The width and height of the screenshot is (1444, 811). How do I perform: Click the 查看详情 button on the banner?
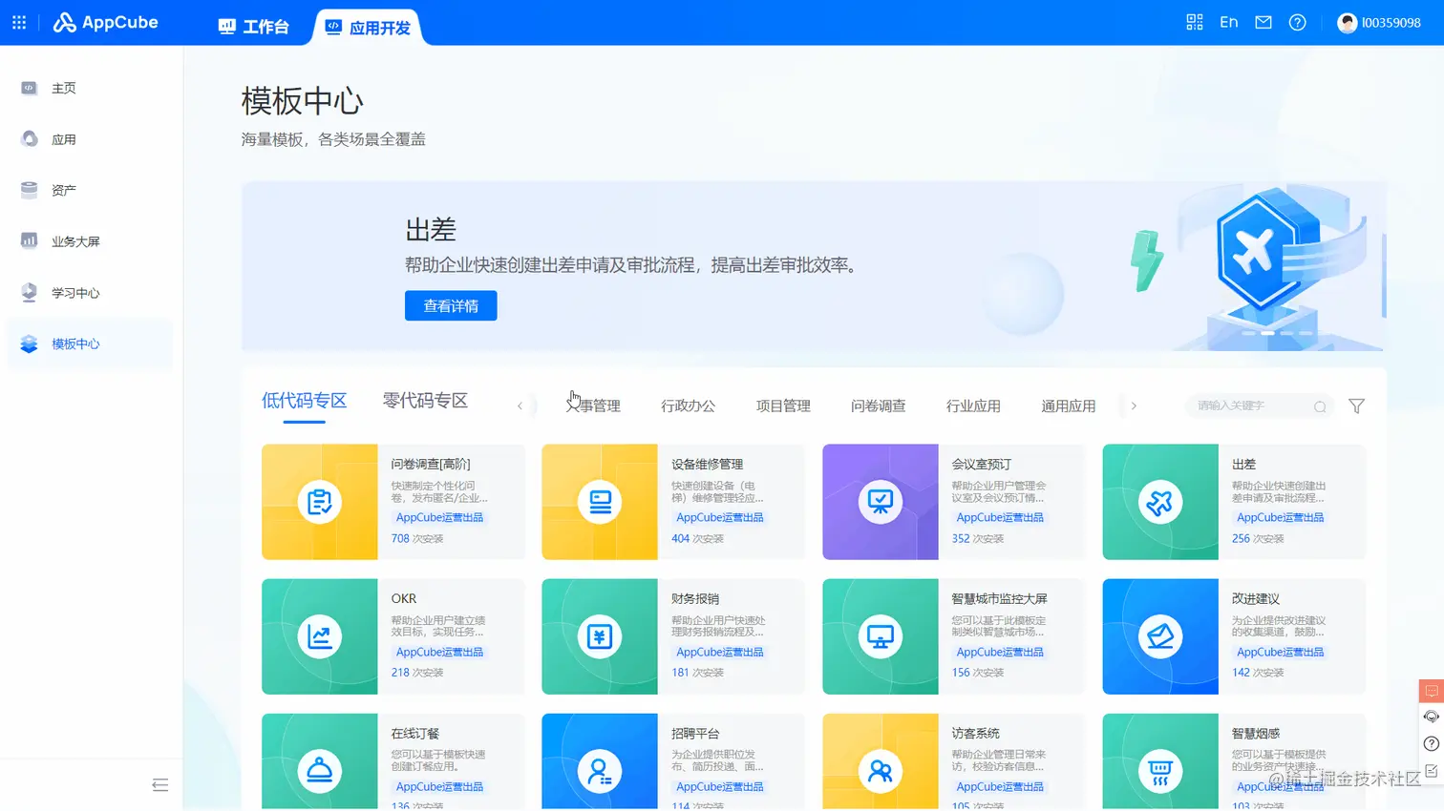[451, 305]
